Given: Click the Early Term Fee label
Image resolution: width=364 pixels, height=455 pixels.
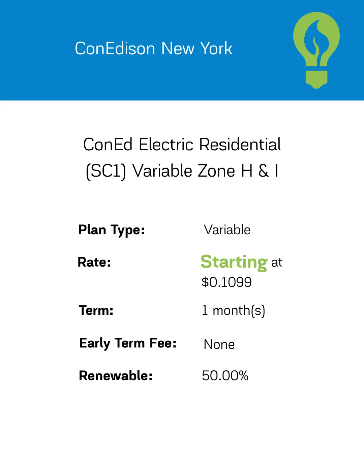Looking at the screenshot, I should click(x=128, y=343).
